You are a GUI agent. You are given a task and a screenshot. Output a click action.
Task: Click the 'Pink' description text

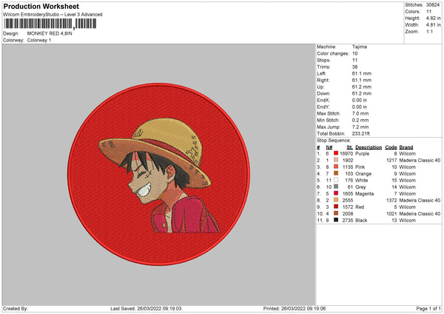click(360, 167)
